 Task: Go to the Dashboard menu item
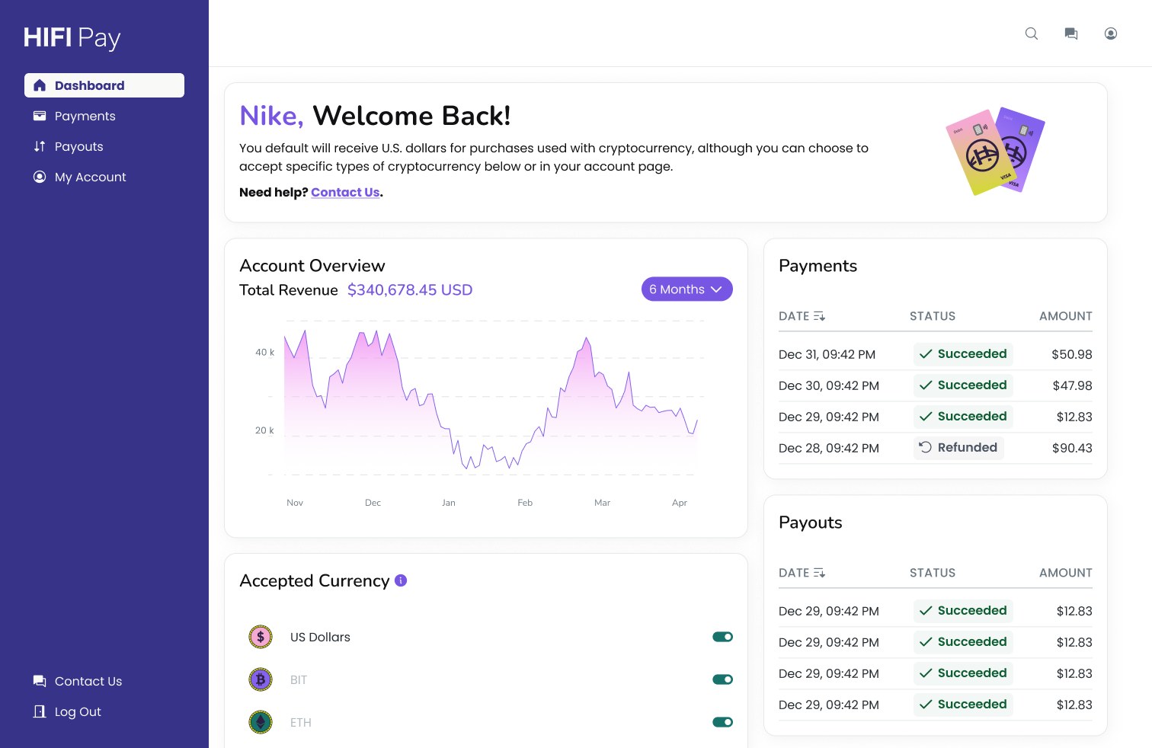coord(104,85)
